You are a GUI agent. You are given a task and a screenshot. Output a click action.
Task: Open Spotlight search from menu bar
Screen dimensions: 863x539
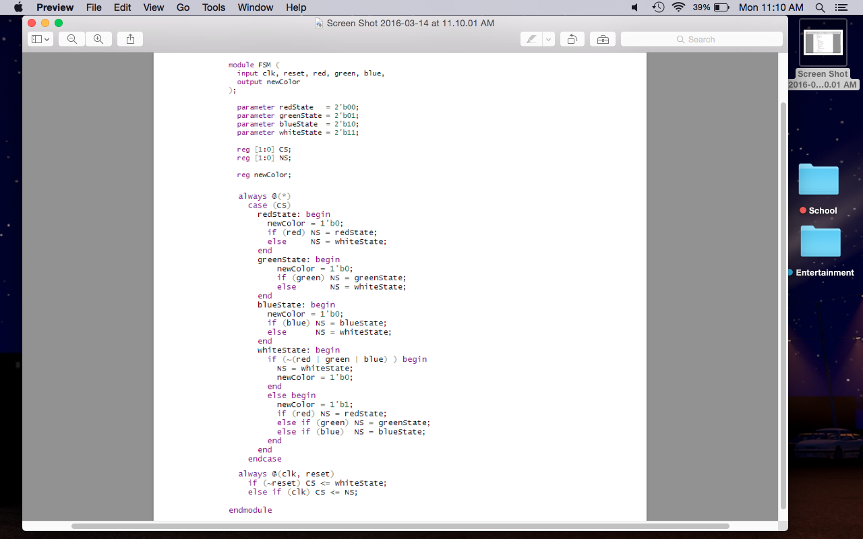coord(820,7)
